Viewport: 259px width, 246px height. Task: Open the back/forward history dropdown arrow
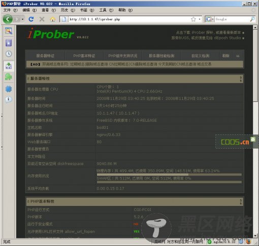(x=22, y=19)
